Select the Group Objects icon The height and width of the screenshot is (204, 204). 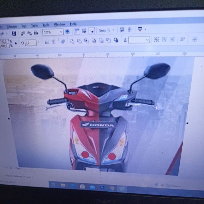[x=156, y=40]
